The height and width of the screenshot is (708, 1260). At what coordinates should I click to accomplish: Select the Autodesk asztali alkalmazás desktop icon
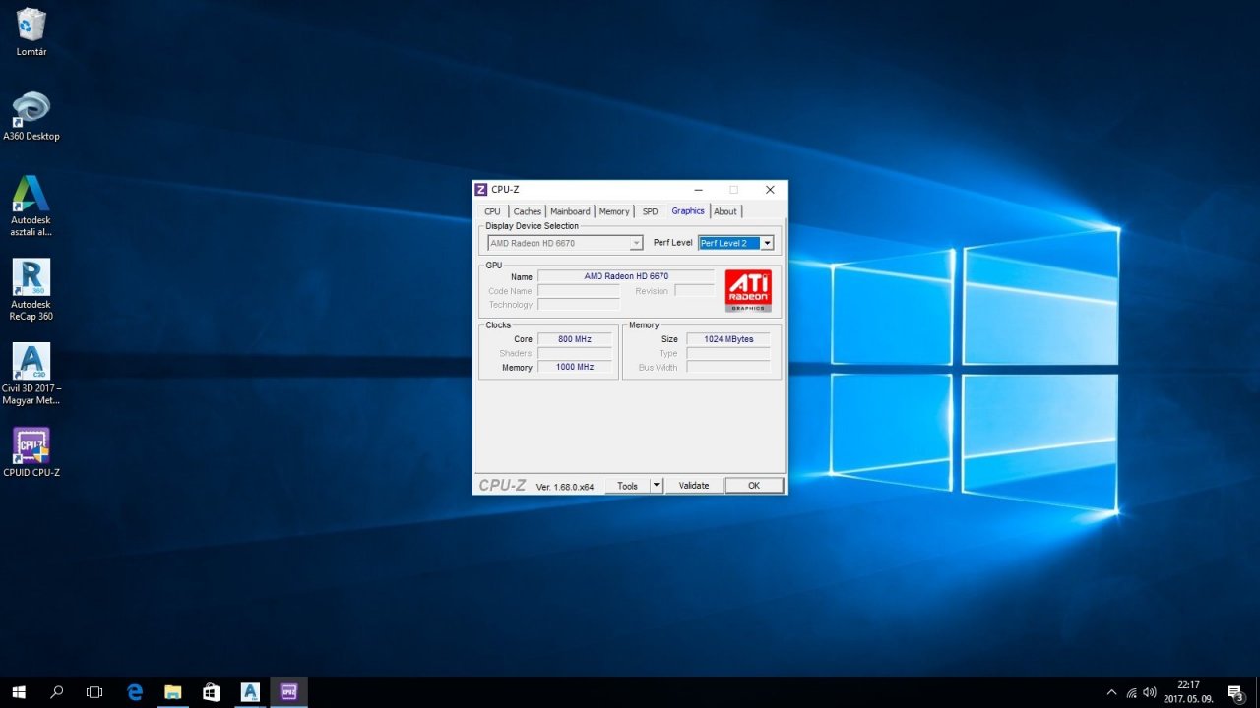click(31, 206)
